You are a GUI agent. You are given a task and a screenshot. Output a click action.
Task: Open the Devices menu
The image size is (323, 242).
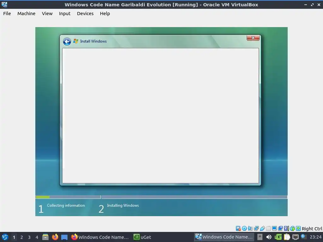(85, 14)
